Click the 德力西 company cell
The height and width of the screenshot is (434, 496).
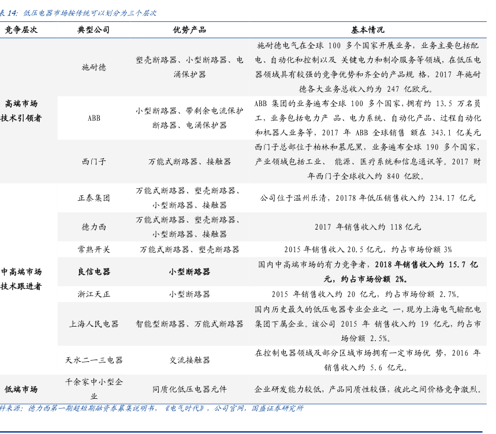(94, 227)
